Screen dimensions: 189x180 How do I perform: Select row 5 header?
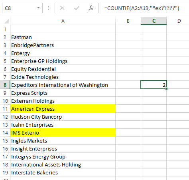coord(5,61)
